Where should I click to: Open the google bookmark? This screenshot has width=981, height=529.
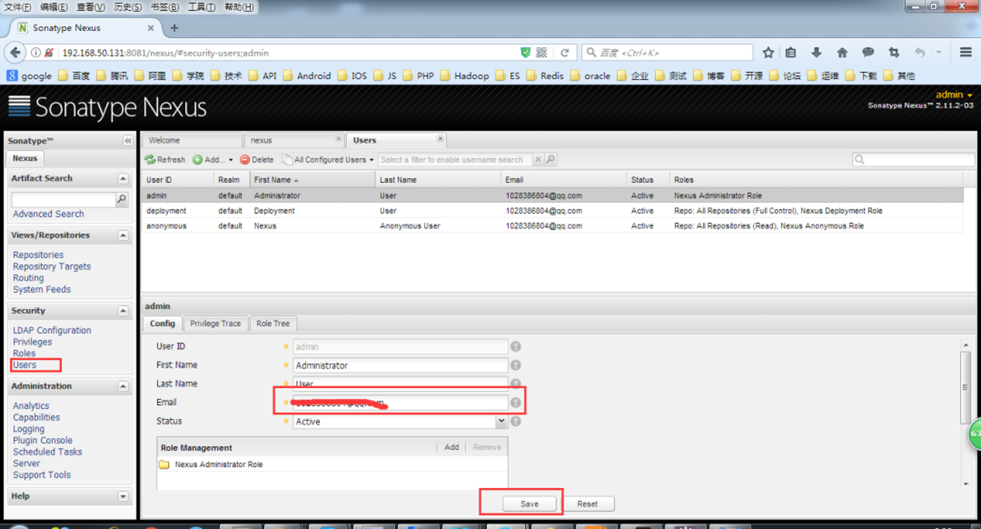point(29,76)
